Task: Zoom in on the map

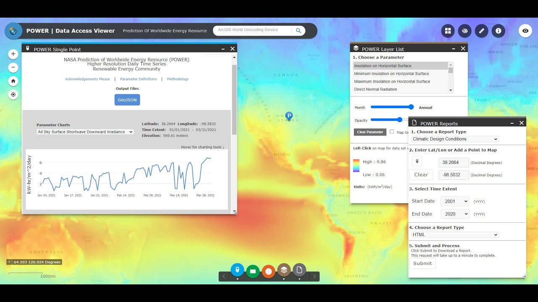Action: 13,54
